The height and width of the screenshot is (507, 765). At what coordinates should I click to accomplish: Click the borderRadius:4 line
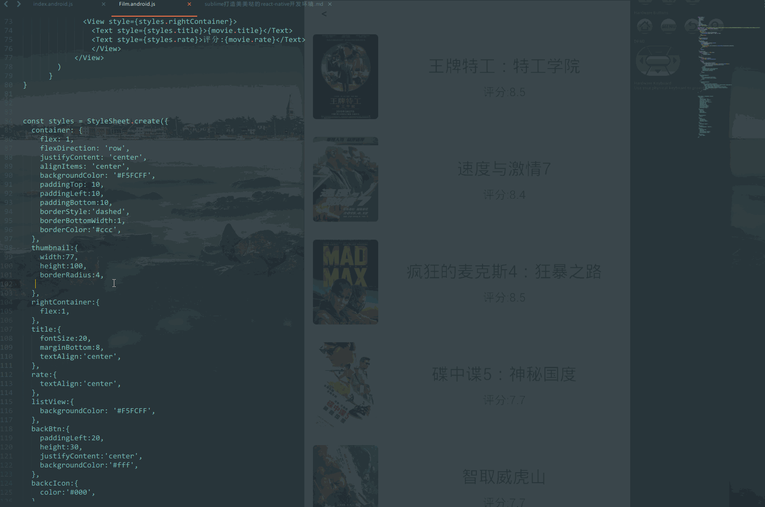72,275
